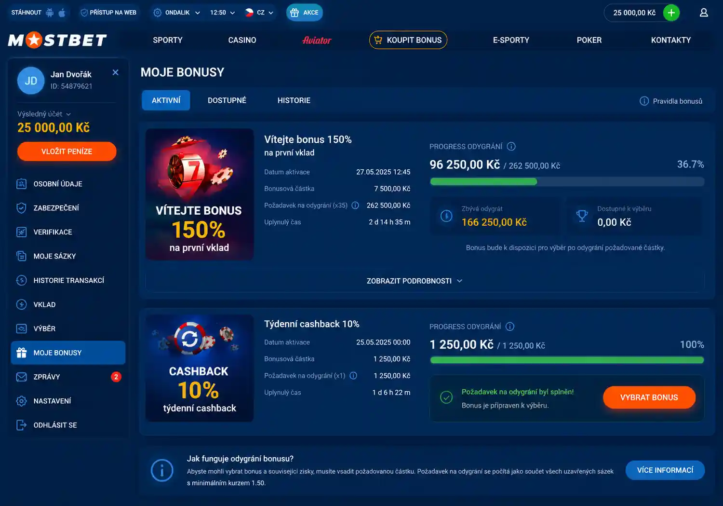The height and width of the screenshot is (506, 723).
Task: Click the Dostupné k výběru 0,00 Kč card
Action: (x=635, y=216)
